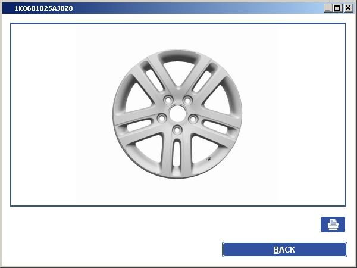
Task: Click empty white area right of wheel
Action: tap(297, 113)
